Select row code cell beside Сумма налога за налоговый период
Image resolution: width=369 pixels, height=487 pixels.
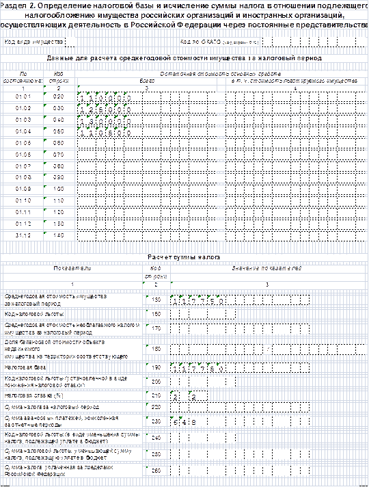coord(156,407)
